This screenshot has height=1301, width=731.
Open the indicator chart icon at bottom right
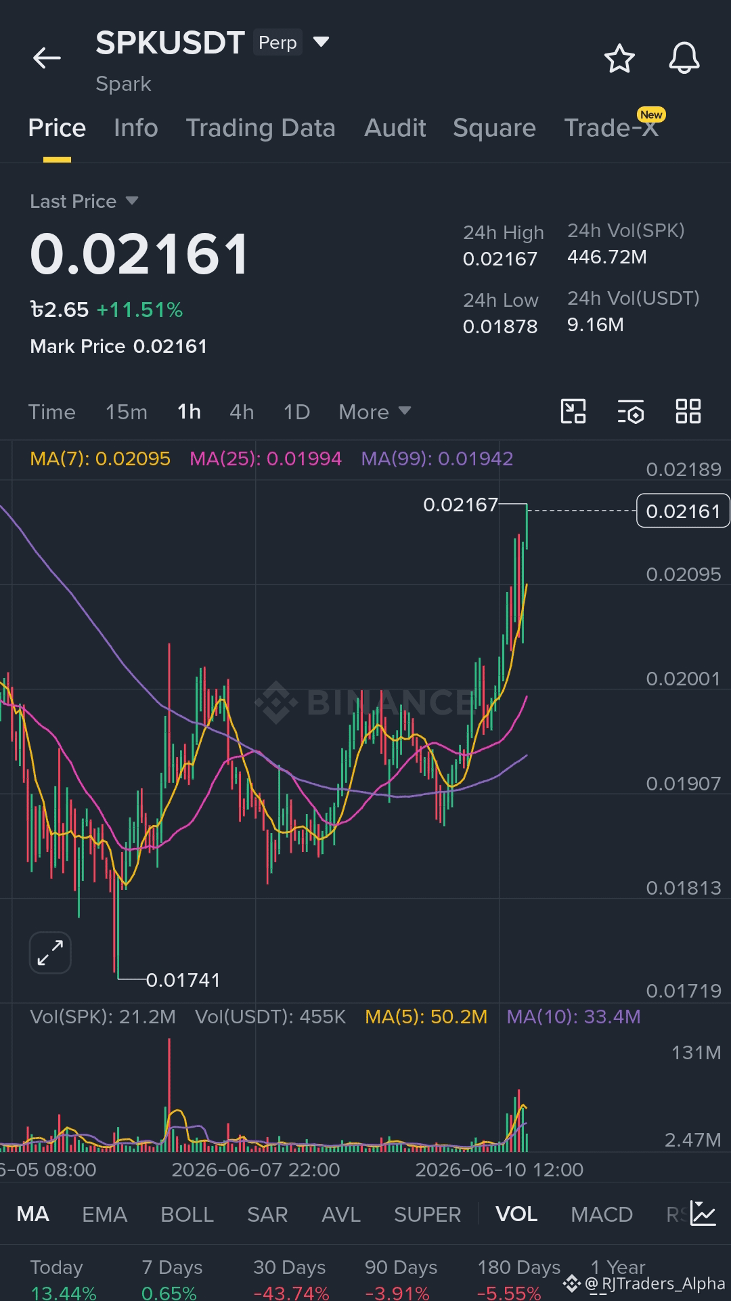pyautogui.click(x=703, y=1214)
